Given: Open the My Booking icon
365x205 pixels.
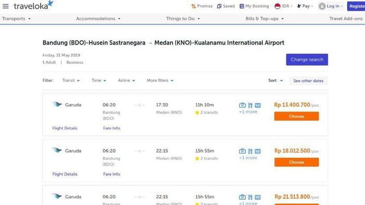Looking at the screenshot, I should (241, 6).
